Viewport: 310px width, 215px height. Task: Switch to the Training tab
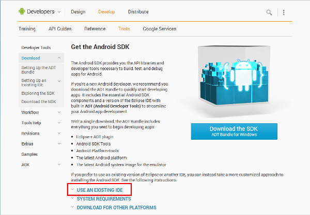(27, 29)
